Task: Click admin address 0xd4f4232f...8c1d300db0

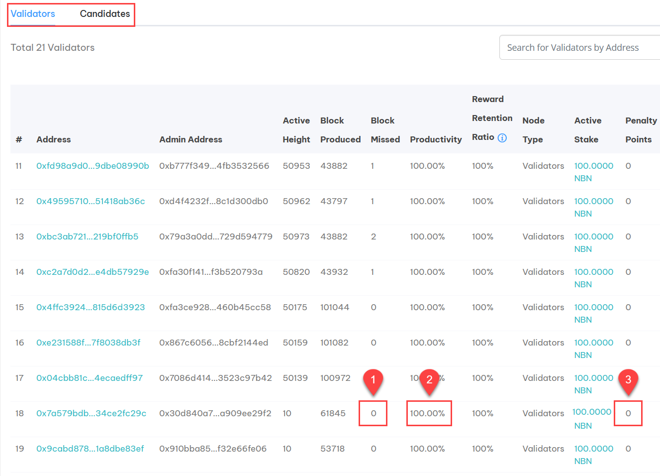Action: pos(214,201)
